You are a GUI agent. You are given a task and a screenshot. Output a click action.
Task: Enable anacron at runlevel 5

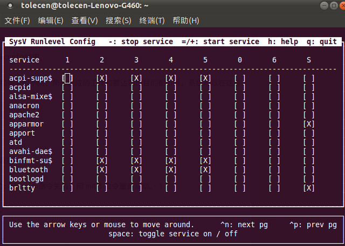point(205,106)
